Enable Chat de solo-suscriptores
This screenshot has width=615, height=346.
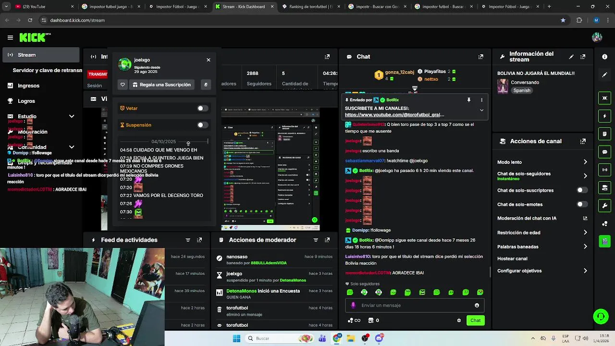(x=582, y=190)
